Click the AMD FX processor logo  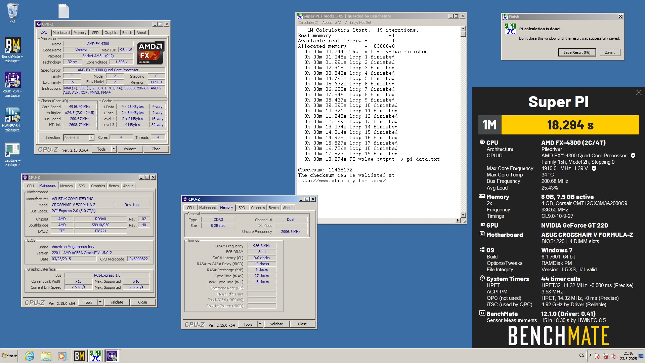pyautogui.click(x=150, y=53)
